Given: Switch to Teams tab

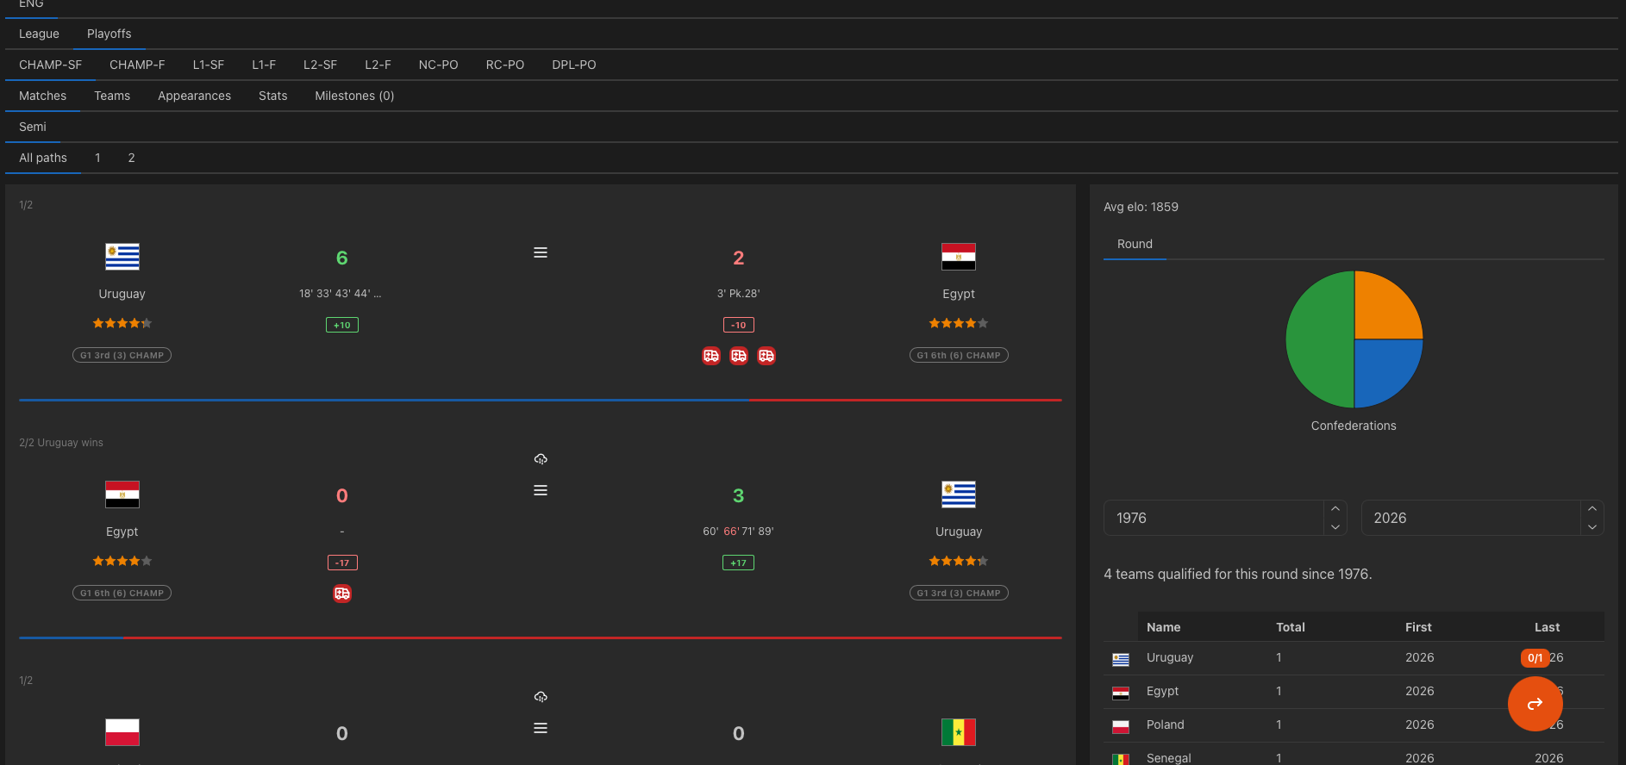Looking at the screenshot, I should (x=112, y=96).
